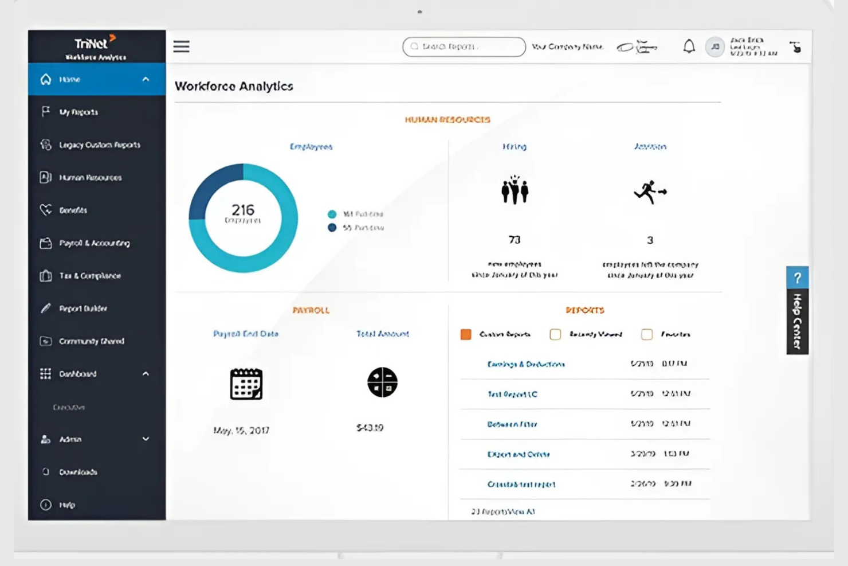Expand the Admin menu chevron
Image resolution: width=848 pixels, height=566 pixels.
pos(146,439)
